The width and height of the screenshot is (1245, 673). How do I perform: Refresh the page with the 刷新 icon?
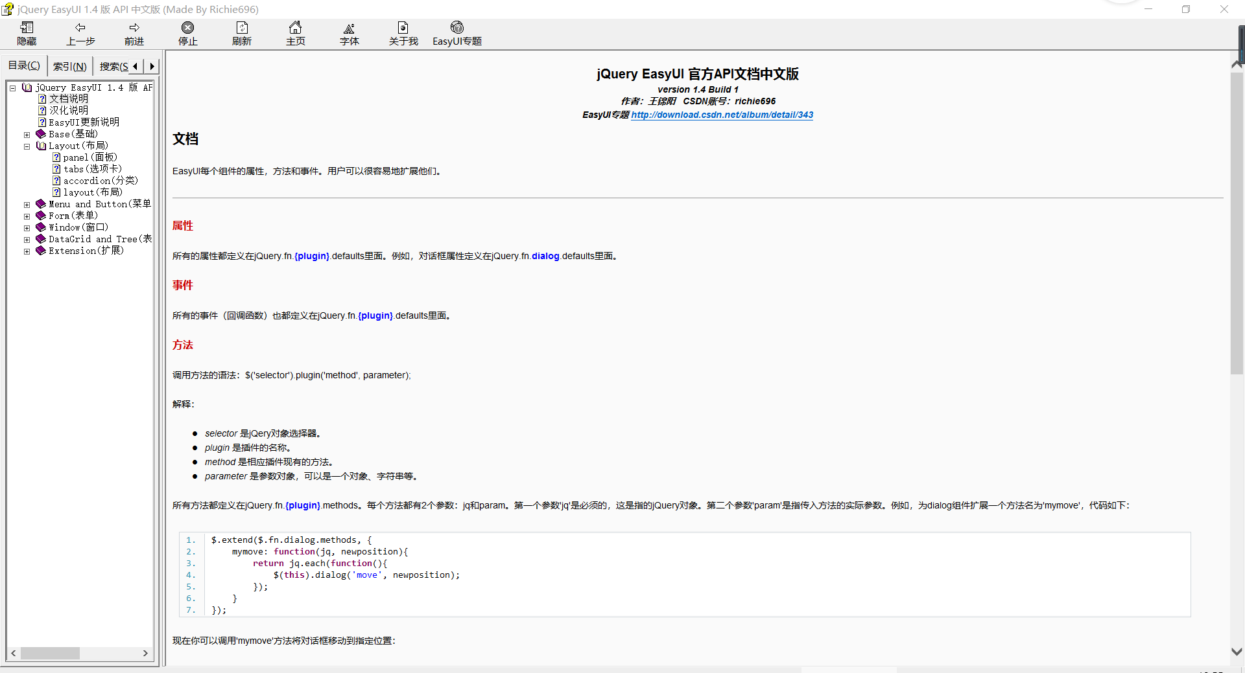242,27
